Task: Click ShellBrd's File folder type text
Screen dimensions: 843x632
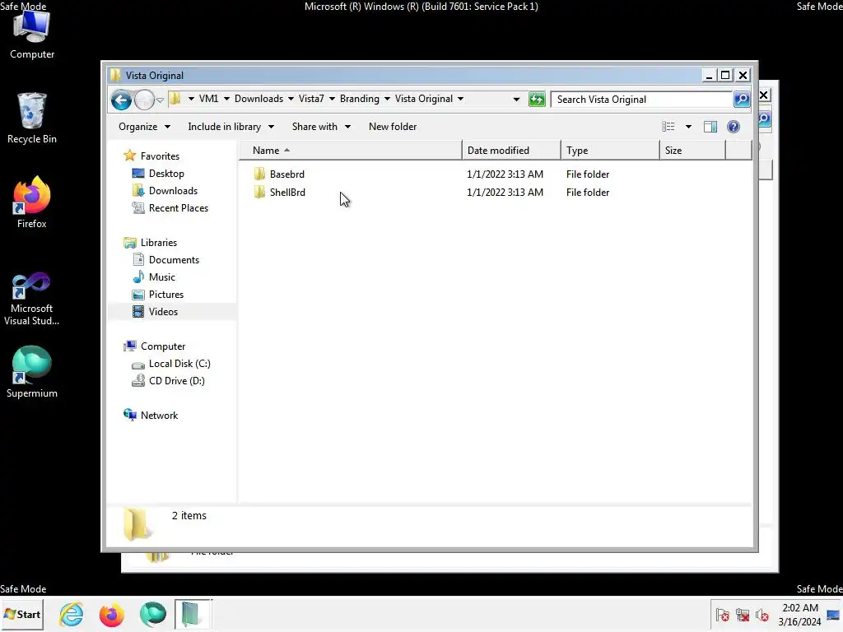Action: [588, 193]
